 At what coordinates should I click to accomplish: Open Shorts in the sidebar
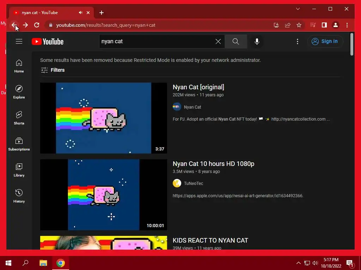coord(19,118)
